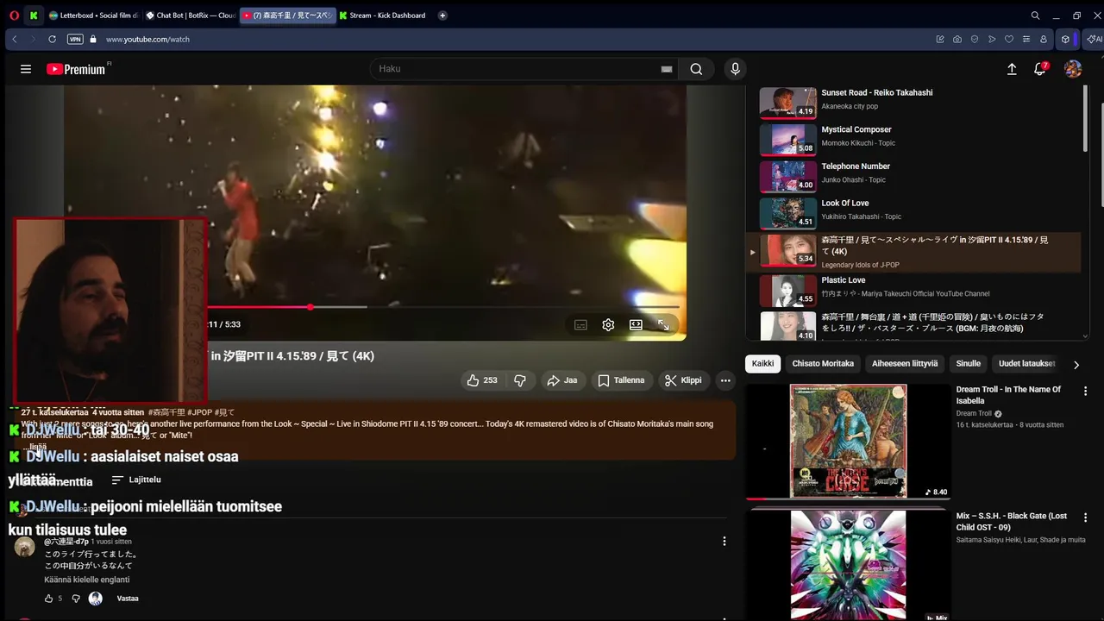Image resolution: width=1104 pixels, height=621 pixels.
Task: Click Käännä kielelle englanti translate link
Action: point(87,580)
